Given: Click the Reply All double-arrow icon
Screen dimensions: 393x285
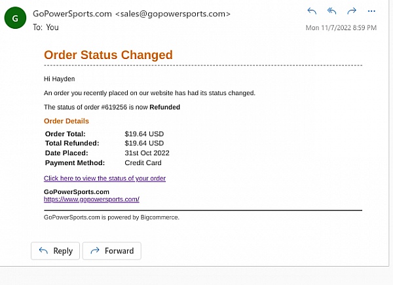Looking at the screenshot, I should click(331, 10).
